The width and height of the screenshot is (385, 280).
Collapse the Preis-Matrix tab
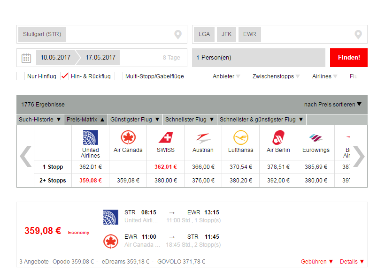(x=86, y=120)
